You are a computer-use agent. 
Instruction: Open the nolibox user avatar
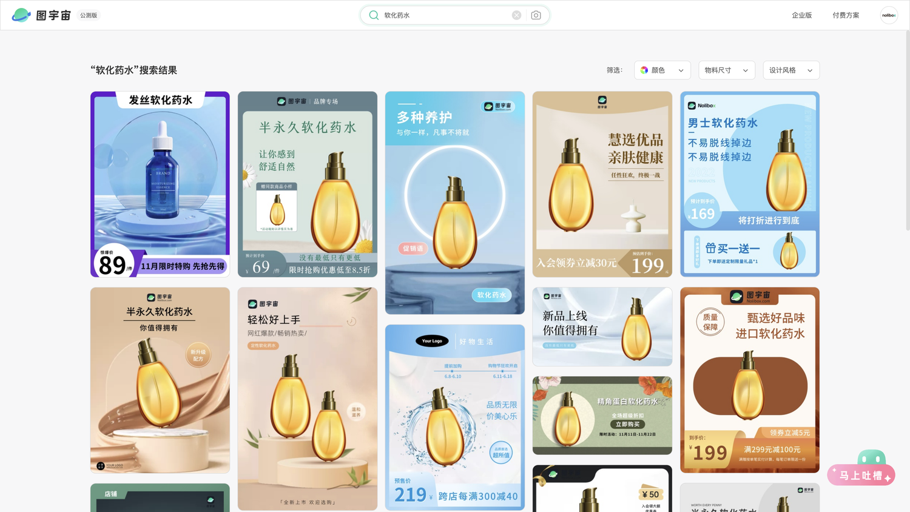point(889,15)
